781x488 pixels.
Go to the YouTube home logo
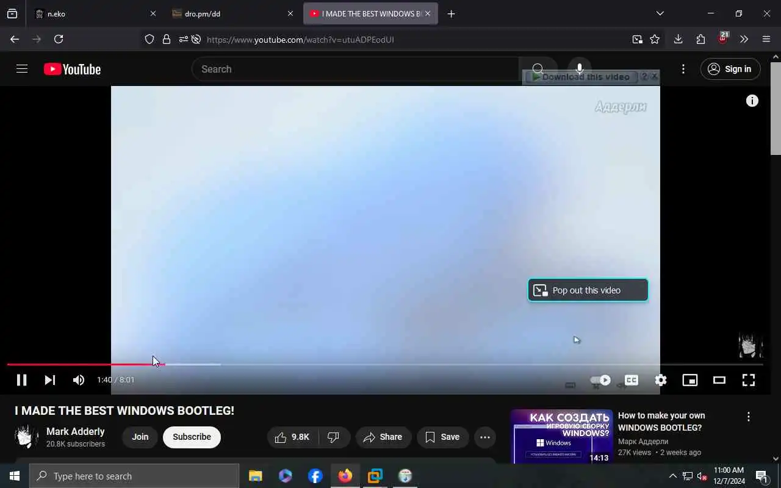tap(72, 70)
